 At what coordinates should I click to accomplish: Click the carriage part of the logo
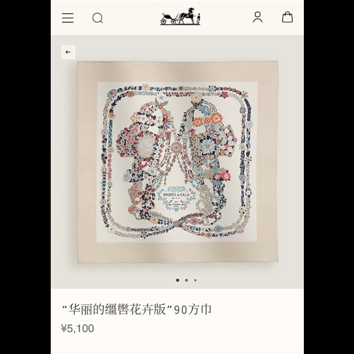pos(170,18)
